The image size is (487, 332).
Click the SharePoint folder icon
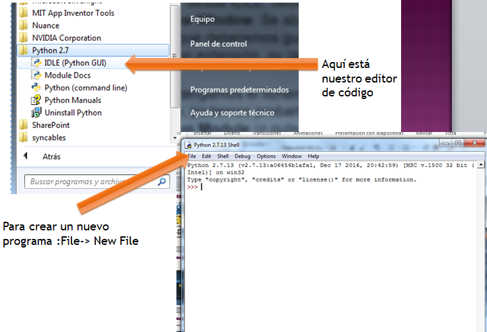pyautogui.click(x=24, y=125)
